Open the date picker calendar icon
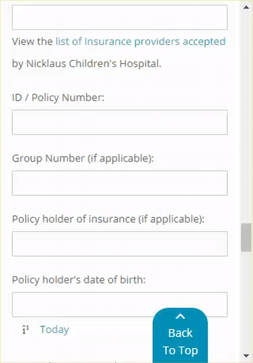The image size is (253, 363). point(25,330)
